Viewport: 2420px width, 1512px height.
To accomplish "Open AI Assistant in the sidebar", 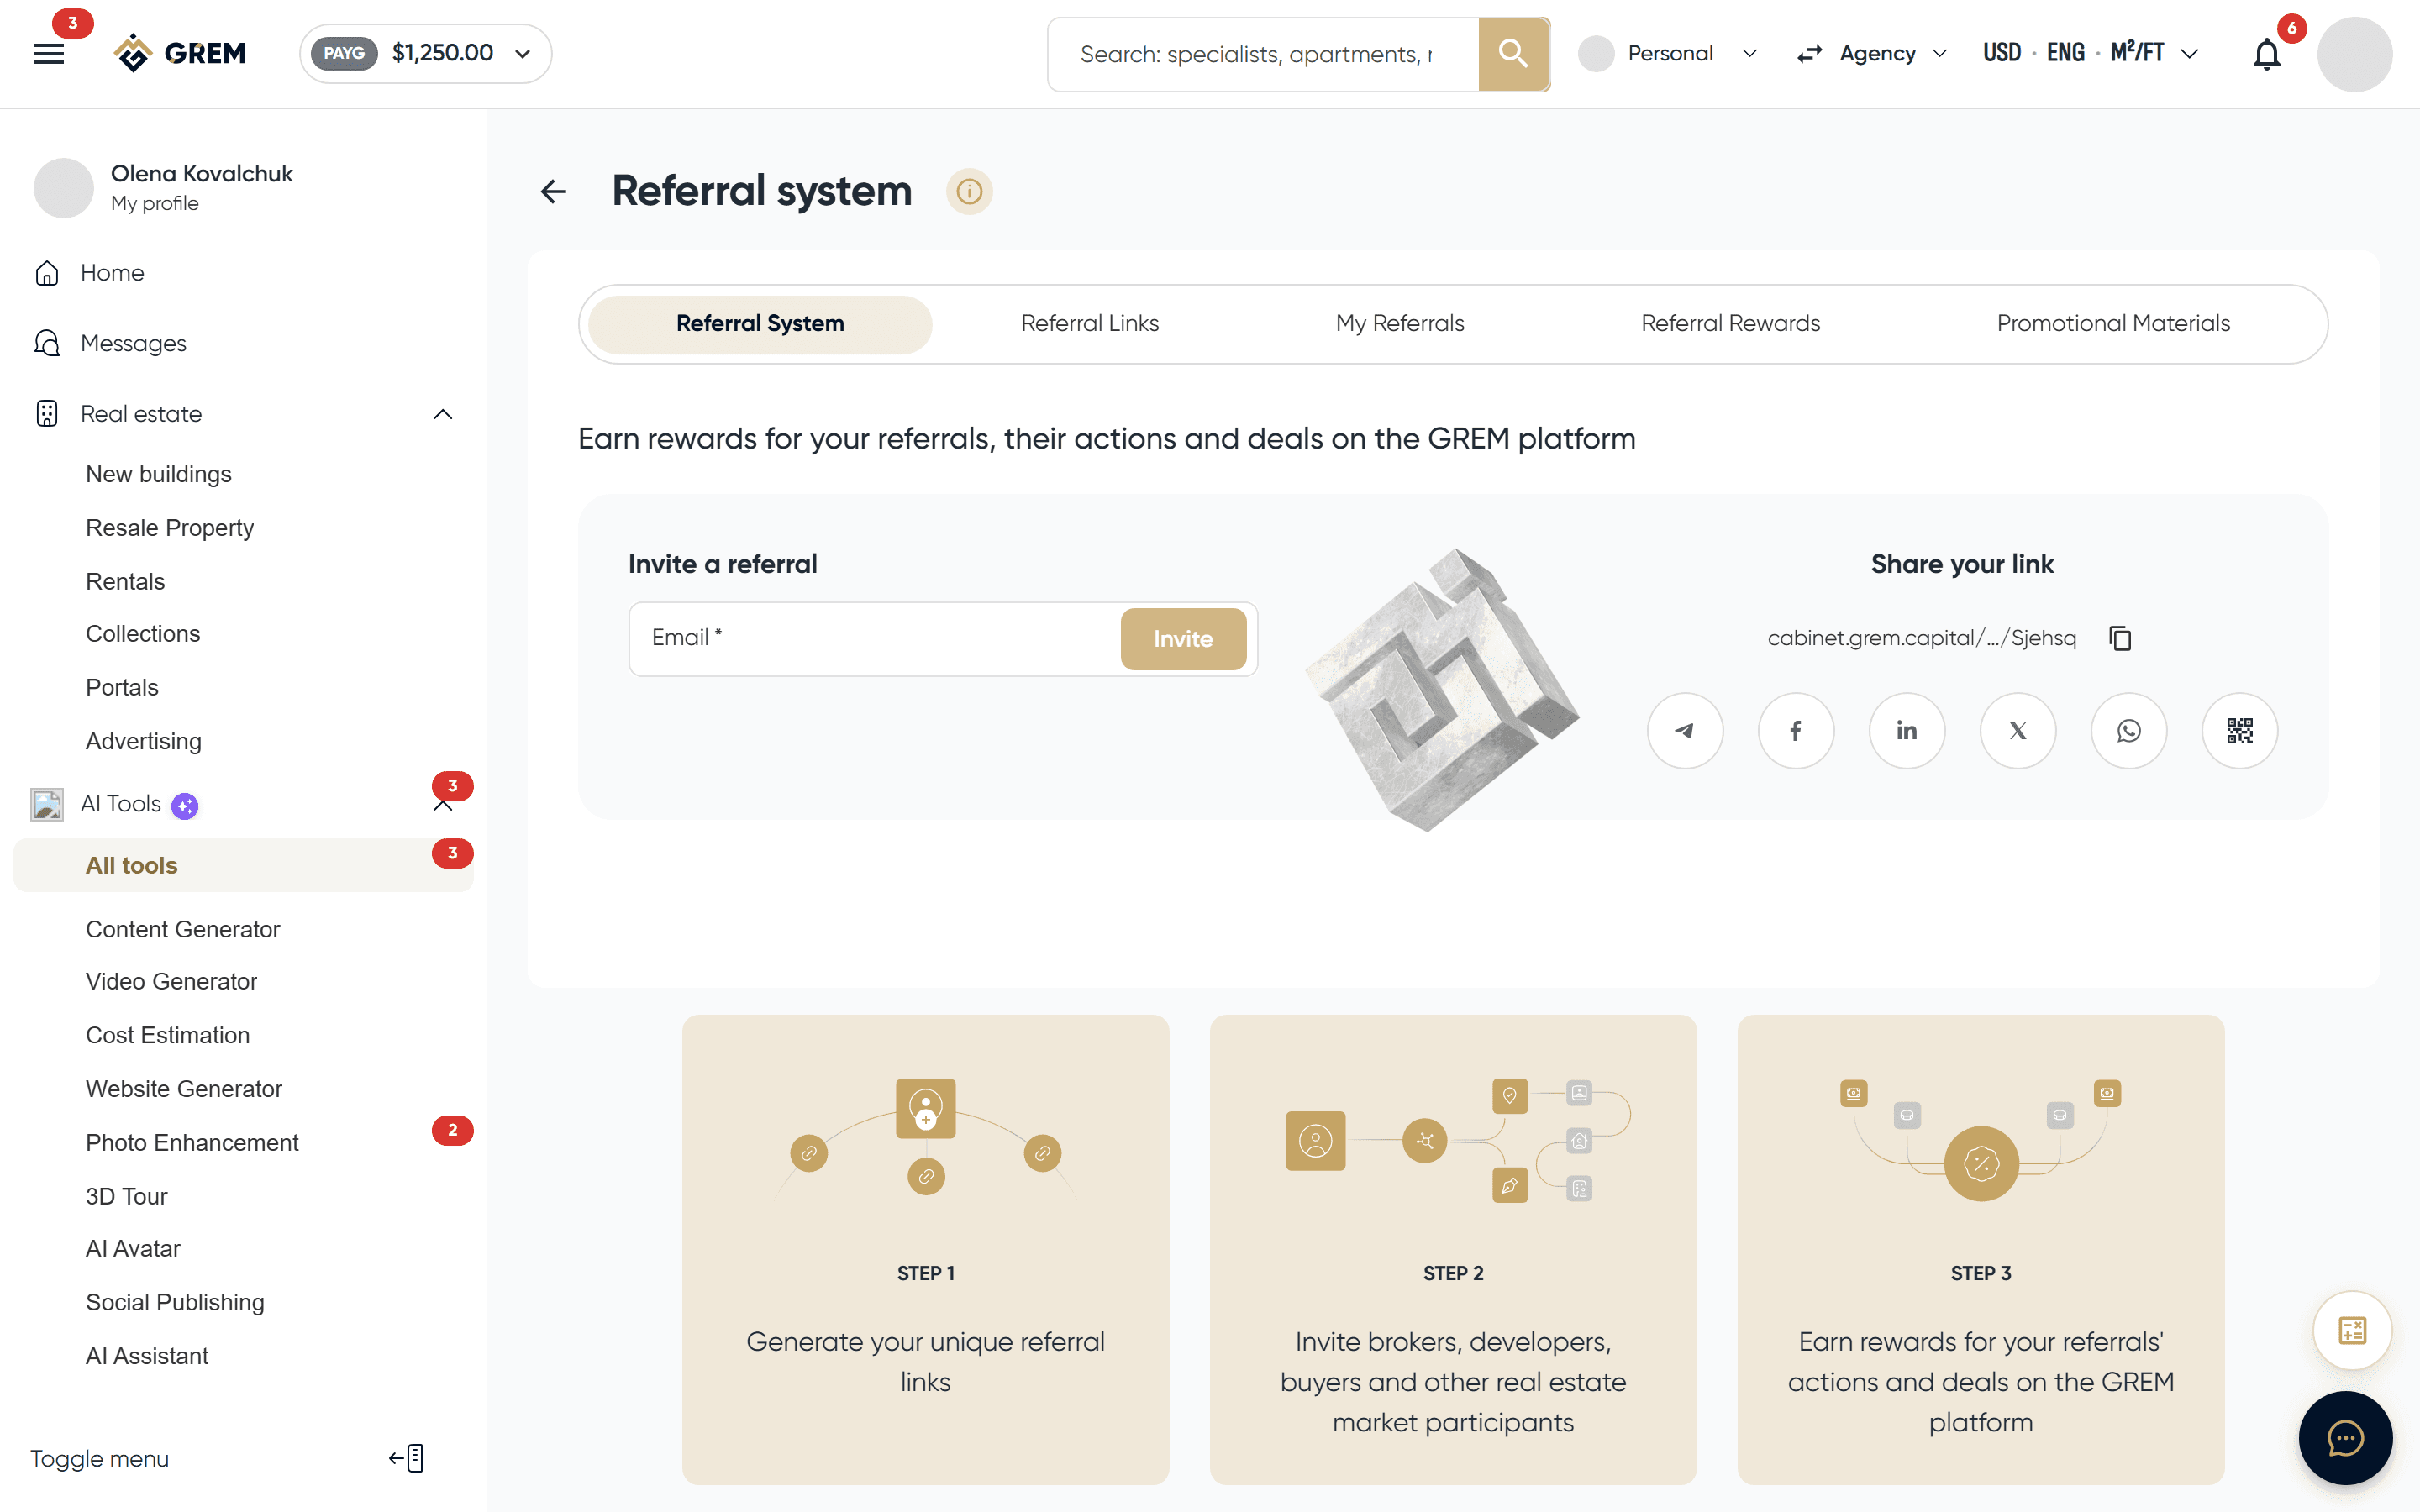I will (147, 1356).
